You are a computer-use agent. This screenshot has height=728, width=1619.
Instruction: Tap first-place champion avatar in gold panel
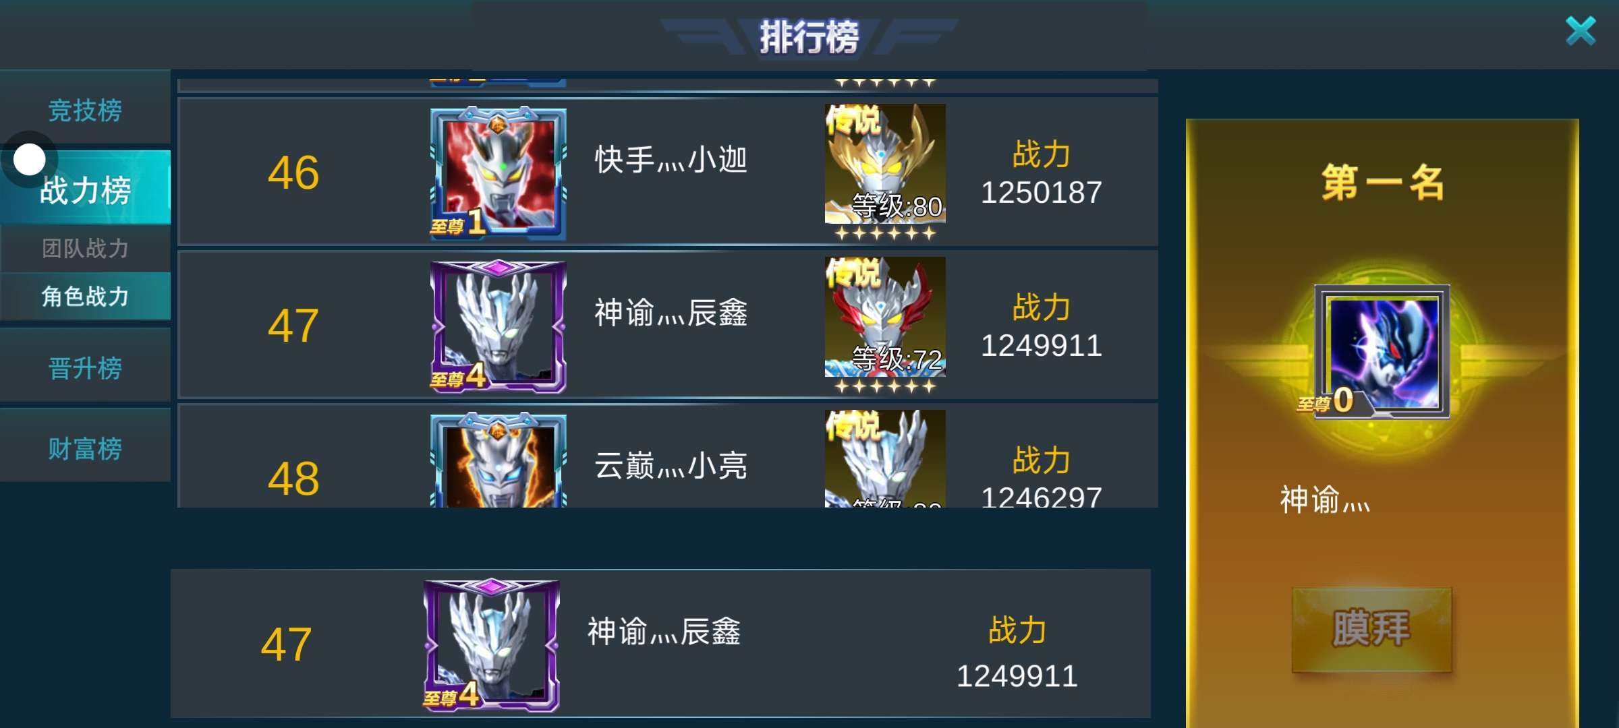coord(1381,351)
